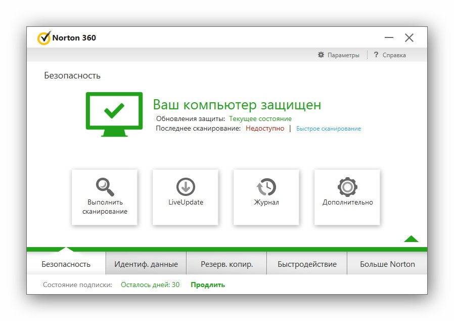Switch to Резерв. копир. tab
This screenshot has width=454, height=321.
click(x=226, y=263)
